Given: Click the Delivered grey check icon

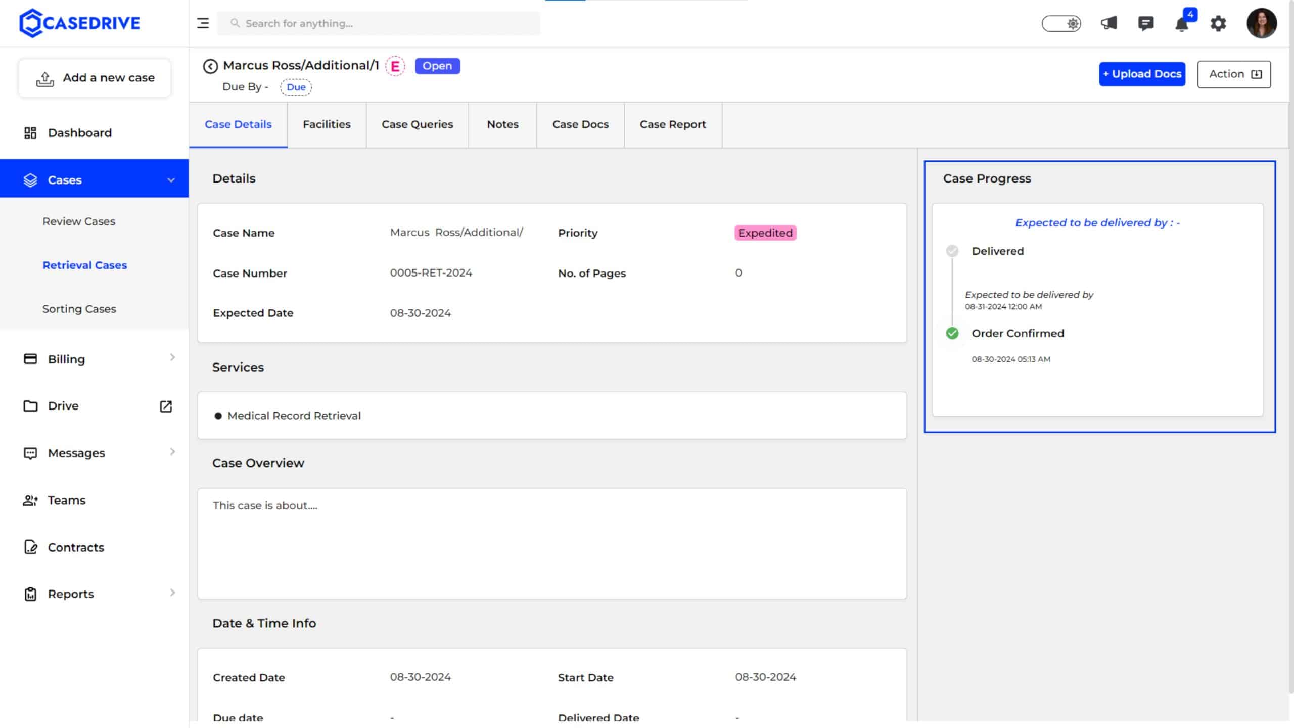Looking at the screenshot, I should pyautogui.click(x=952, y=251).
